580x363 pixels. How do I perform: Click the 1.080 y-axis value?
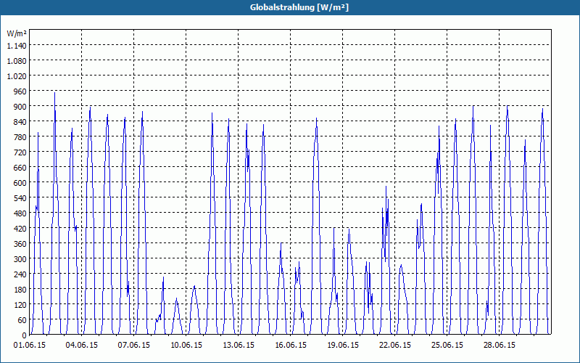pos(17,60)
